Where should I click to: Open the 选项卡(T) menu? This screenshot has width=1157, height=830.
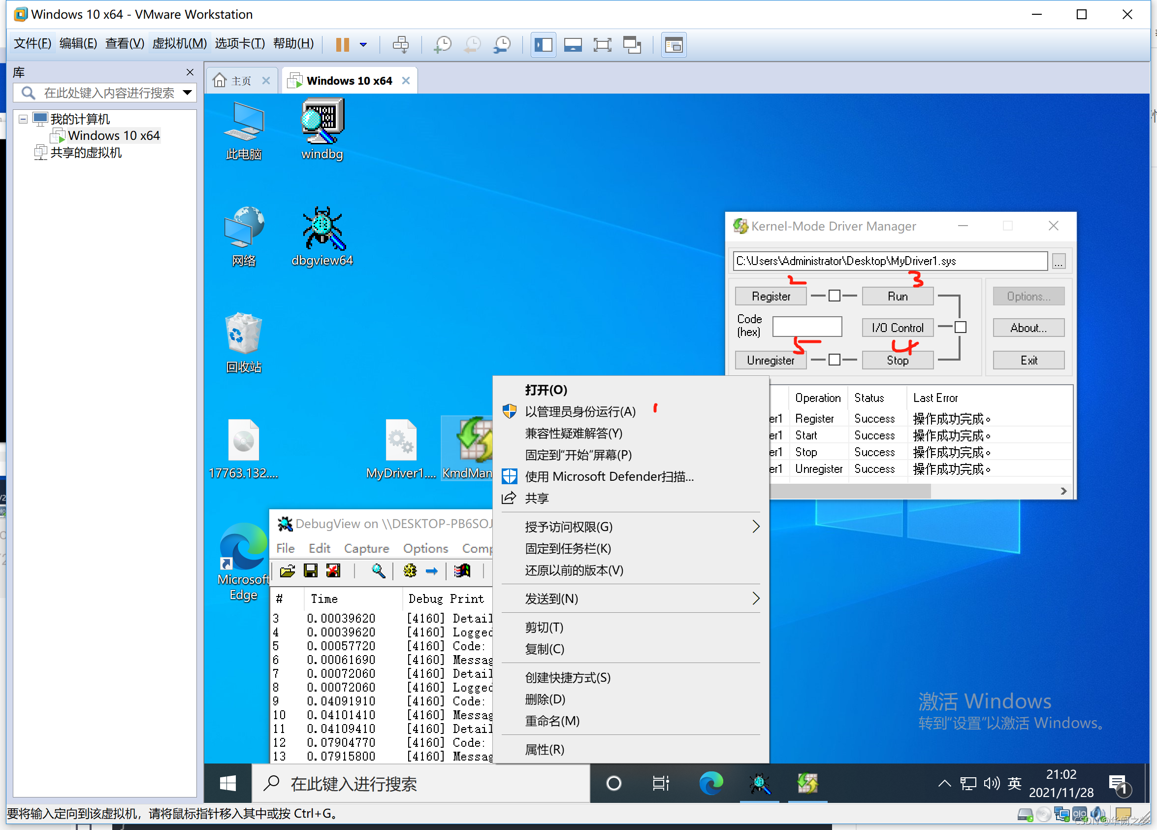click(x=240, y=44)
